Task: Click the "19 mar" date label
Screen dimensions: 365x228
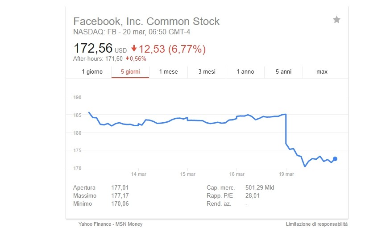Action: click(x=286, y=174)
